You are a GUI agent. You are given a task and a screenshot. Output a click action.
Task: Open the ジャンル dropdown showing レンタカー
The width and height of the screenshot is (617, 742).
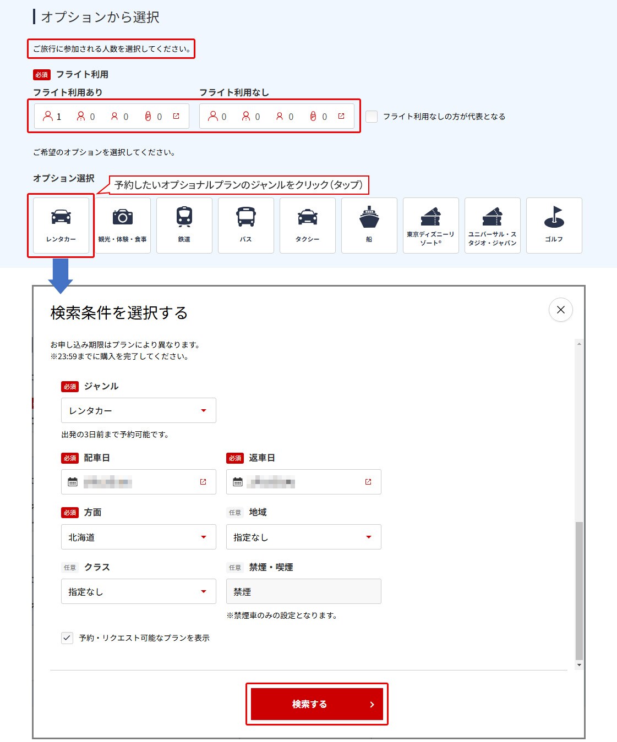[x=138, y=410]
